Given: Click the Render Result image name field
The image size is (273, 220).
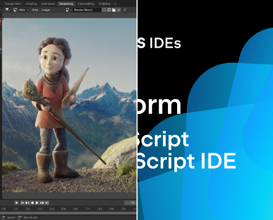Looking at the screenshot, I should point(87,10).
